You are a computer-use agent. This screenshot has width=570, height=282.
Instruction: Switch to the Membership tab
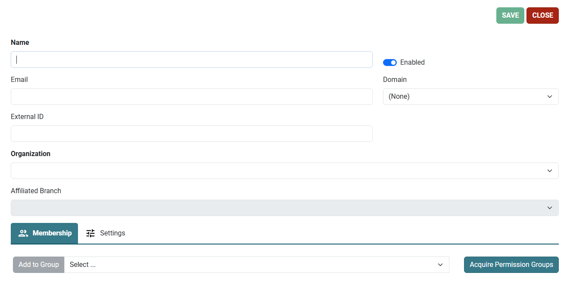point(44,233)
